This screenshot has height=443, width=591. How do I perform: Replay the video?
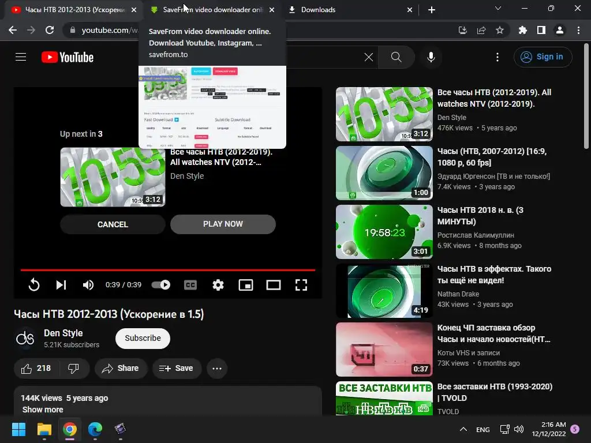point(34,285)
